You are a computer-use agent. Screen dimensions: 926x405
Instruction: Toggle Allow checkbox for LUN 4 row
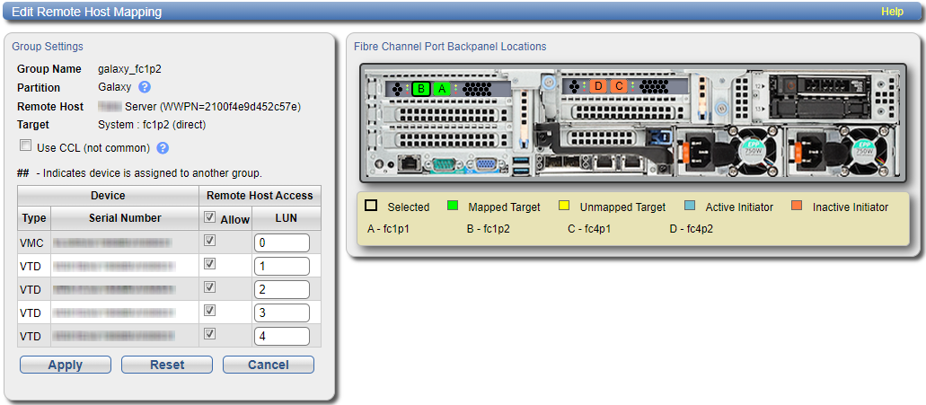(210, 335)
